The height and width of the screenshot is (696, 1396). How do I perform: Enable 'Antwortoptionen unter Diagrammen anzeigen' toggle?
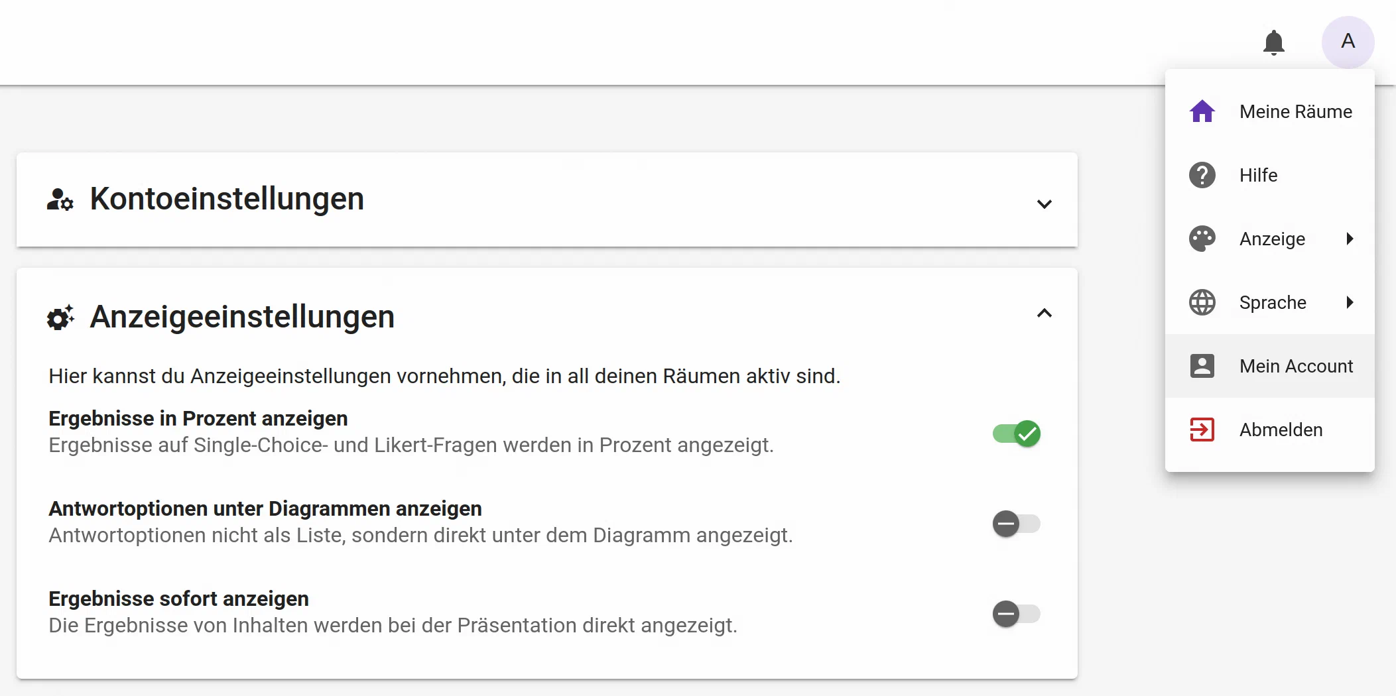[x=1016, y=524]
